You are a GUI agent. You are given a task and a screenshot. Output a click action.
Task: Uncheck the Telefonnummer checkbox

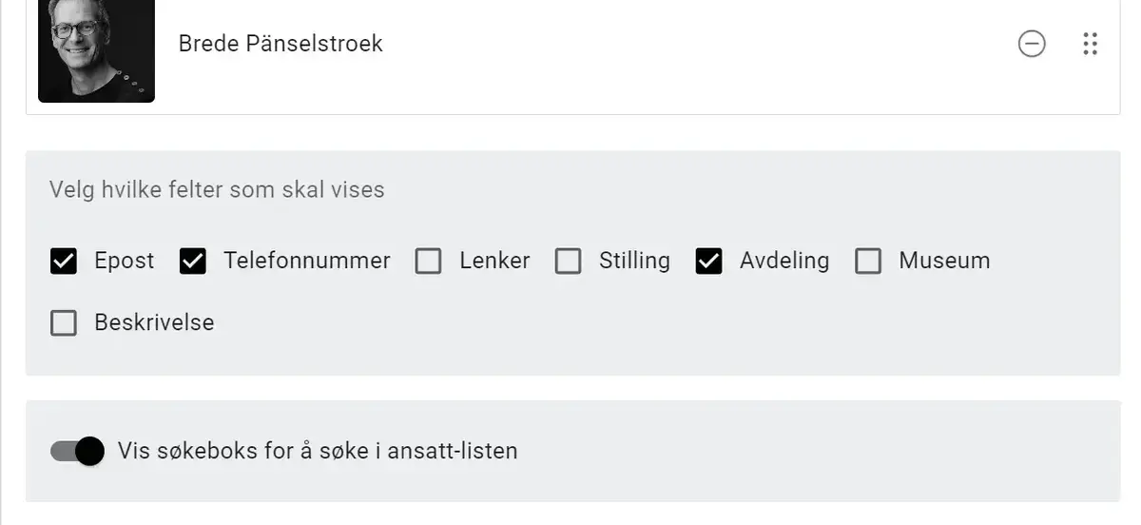193,261
